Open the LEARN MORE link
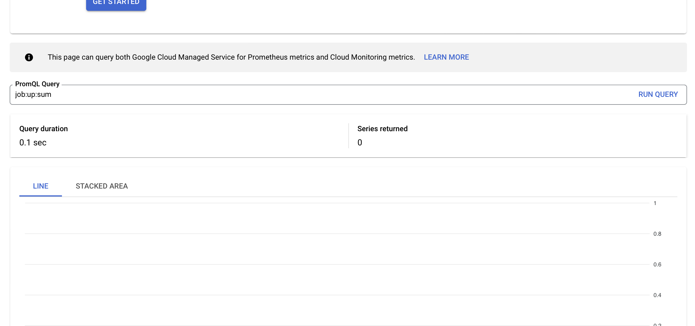 (x=446, y=57)
